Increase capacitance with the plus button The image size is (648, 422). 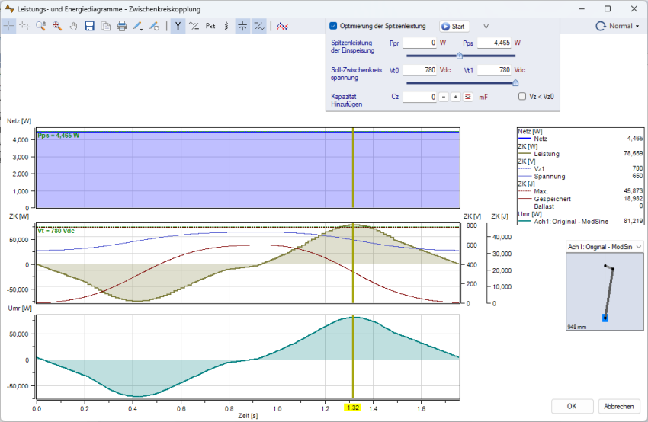coord(455,97)
